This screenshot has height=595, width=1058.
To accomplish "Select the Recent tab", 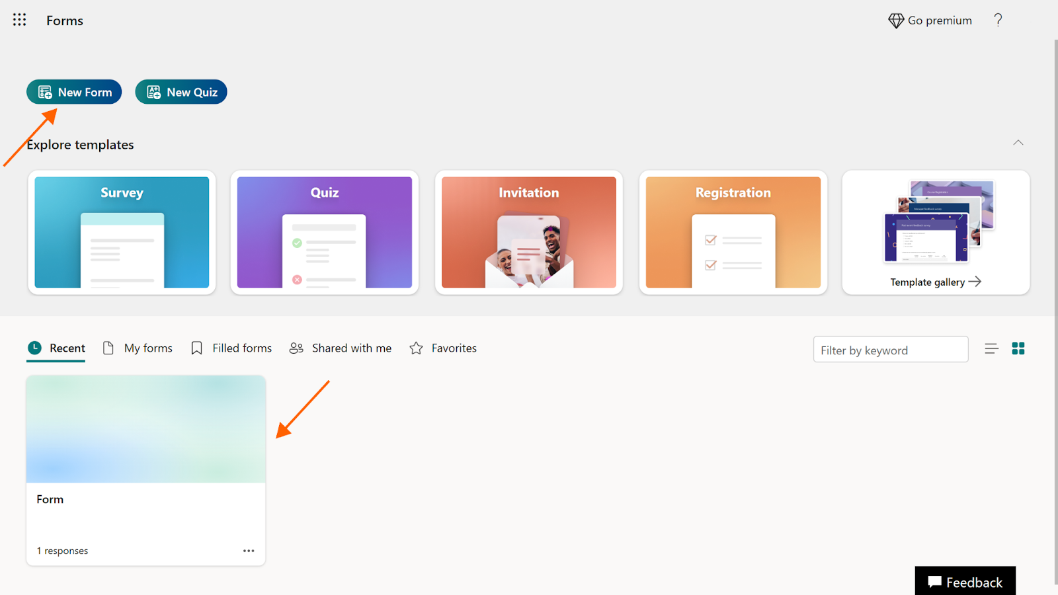I will [x=56, y=348].
